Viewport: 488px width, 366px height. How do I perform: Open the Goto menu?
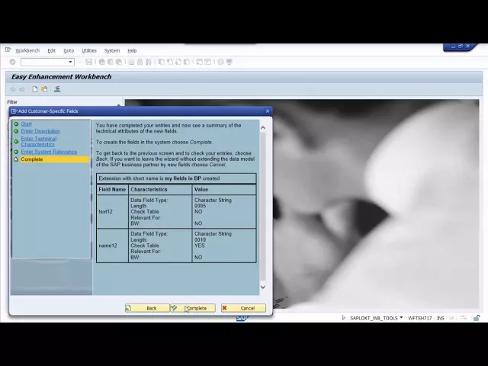pos(69,50)
